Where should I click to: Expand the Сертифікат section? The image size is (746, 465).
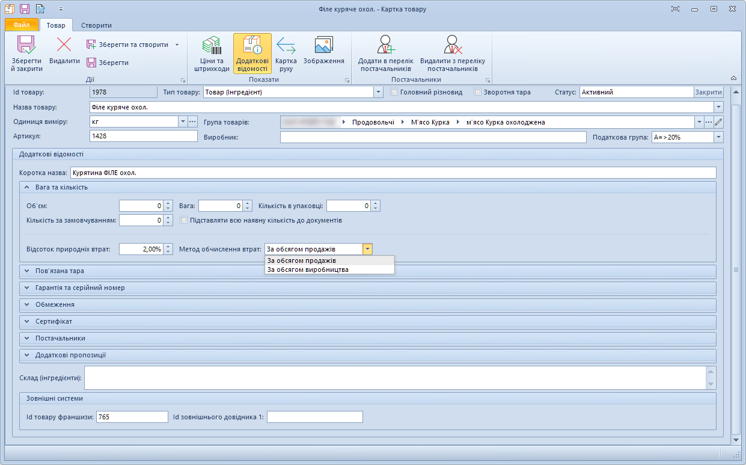click(27, 321)
